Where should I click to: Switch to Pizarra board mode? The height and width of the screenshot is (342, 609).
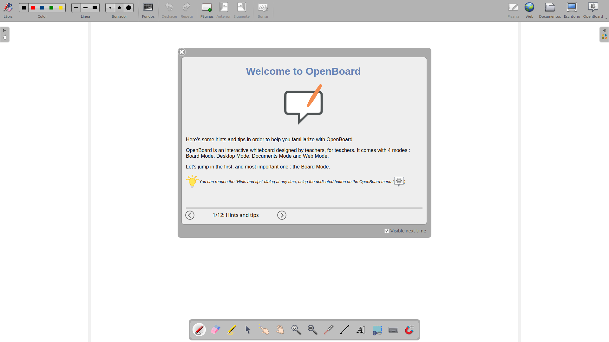(513, 10)
